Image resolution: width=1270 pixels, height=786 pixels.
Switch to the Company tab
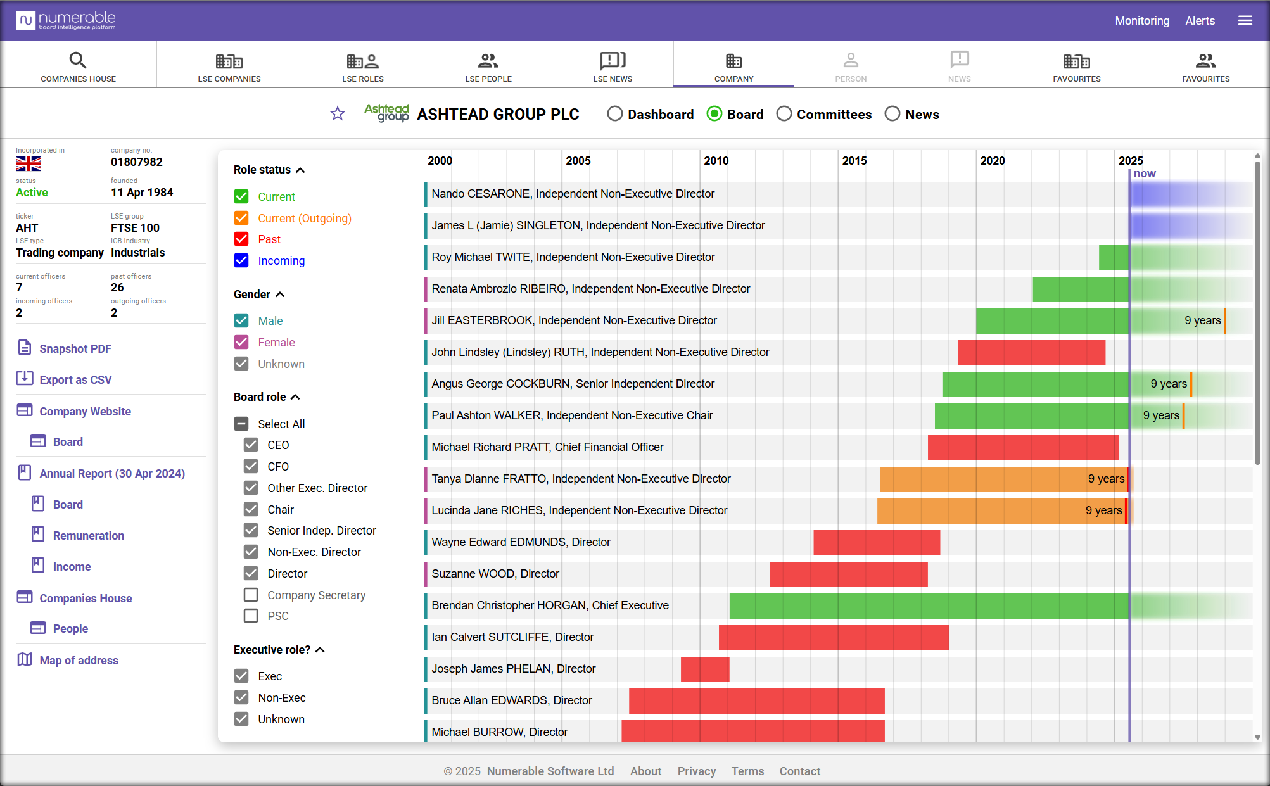[x=734, y=65]
